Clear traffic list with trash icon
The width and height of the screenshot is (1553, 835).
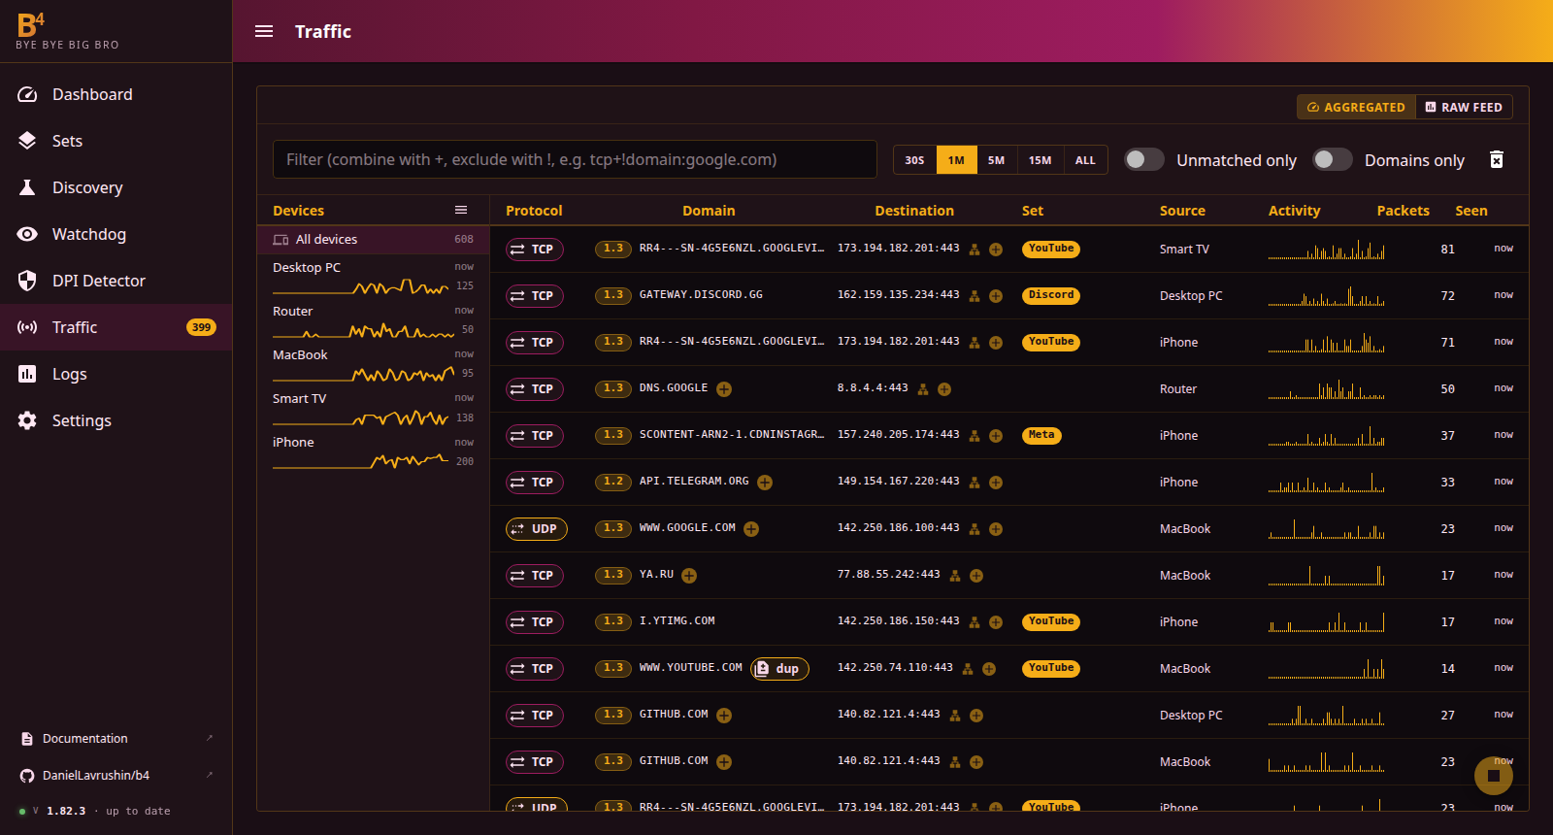pos(1497,159)
